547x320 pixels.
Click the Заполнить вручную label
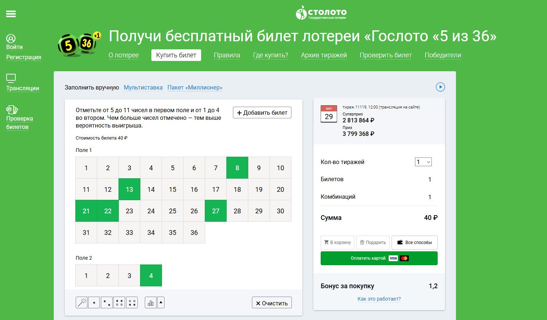coord(92,88)
